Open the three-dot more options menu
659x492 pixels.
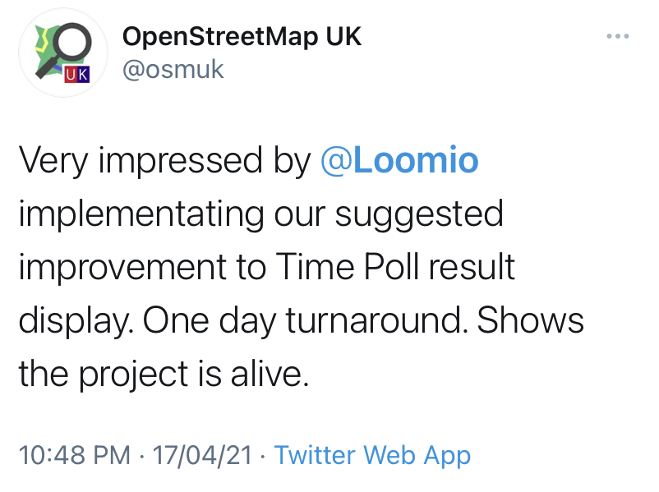click(617, 37)
